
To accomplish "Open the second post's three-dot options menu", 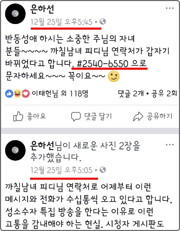I will (x=170, y=145).
